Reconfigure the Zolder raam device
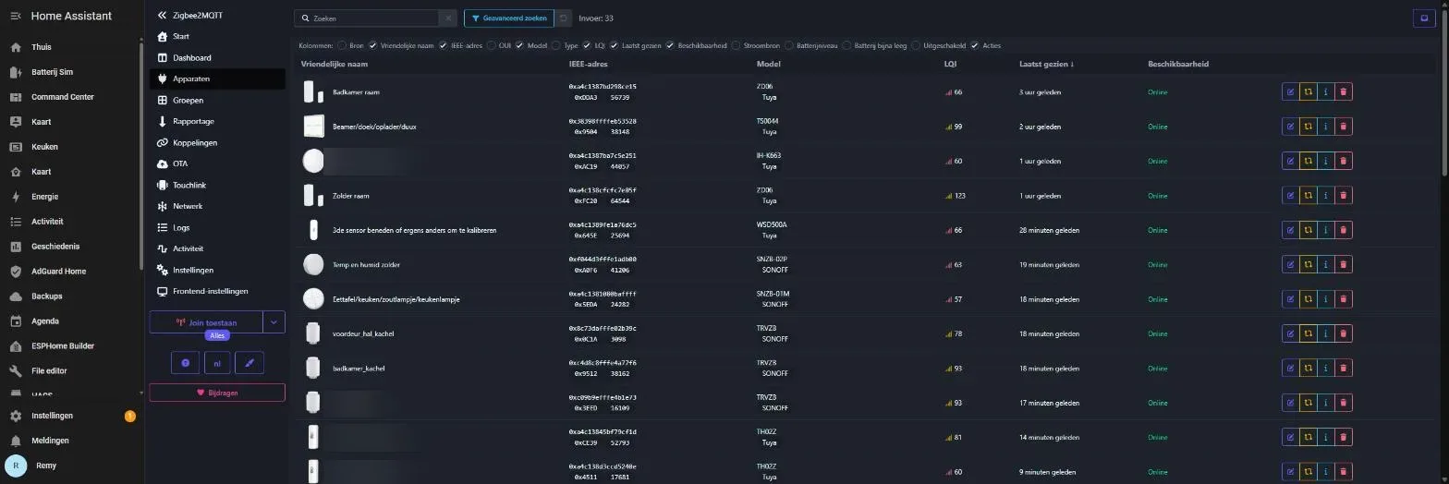 1308,195
